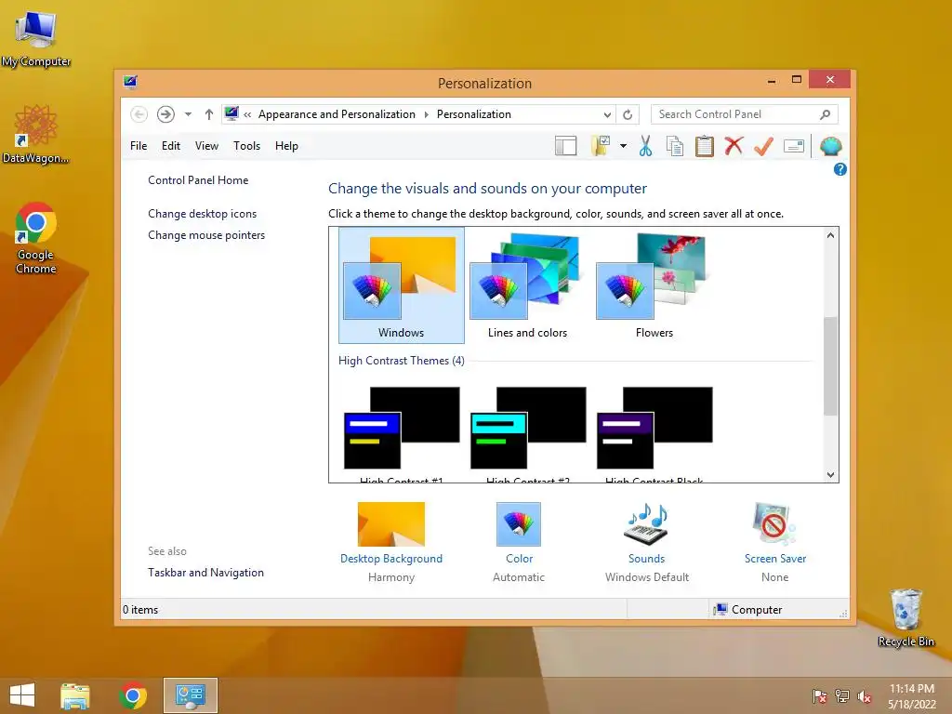This screenshot has width=952, height=714.
Task: Launch Google Chrome from the taskbar
Action: (x=133, y=695)
